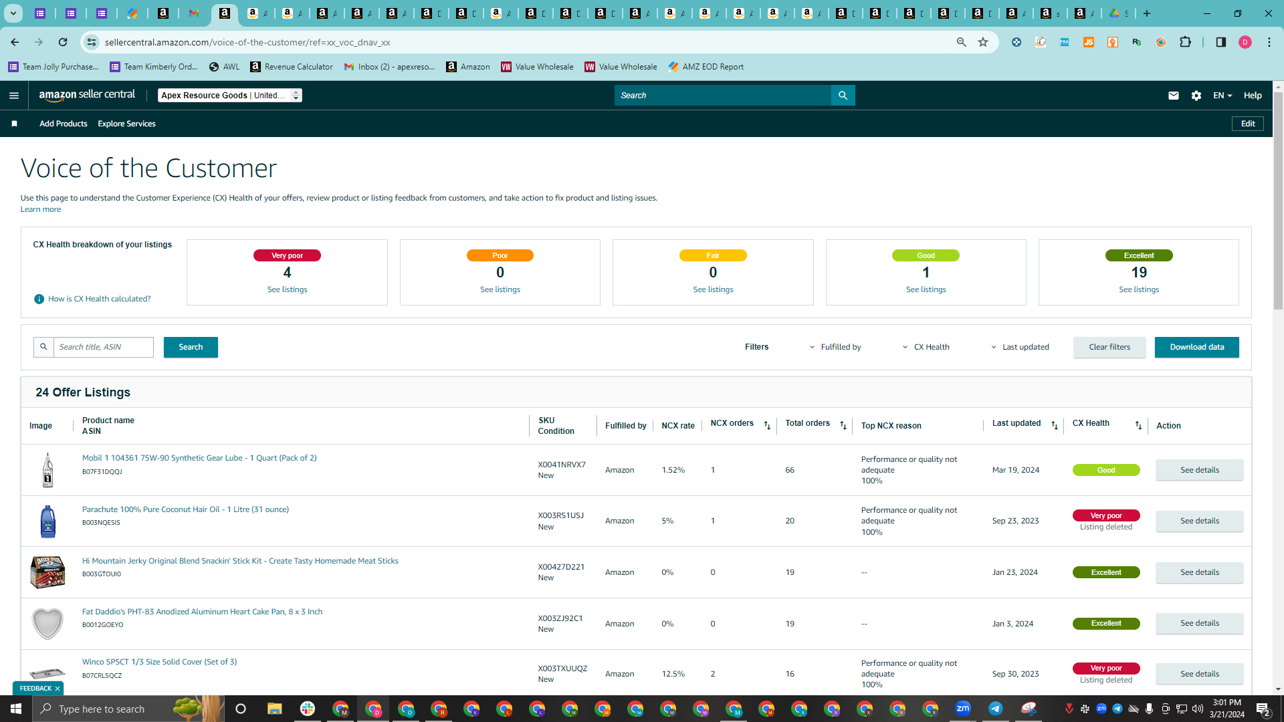1284x722 pixels.
Task: See details for the Parachute Coconut Hair Oil row
Action: pos(1200,521)
